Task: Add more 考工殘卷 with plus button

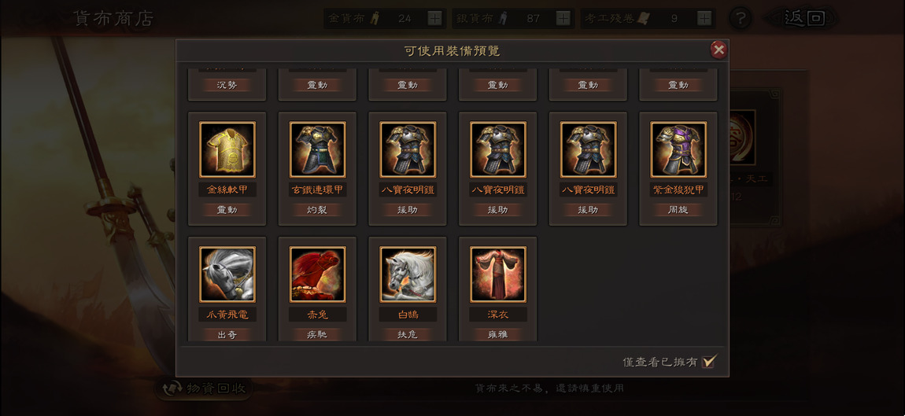Action: pos(704,18)
